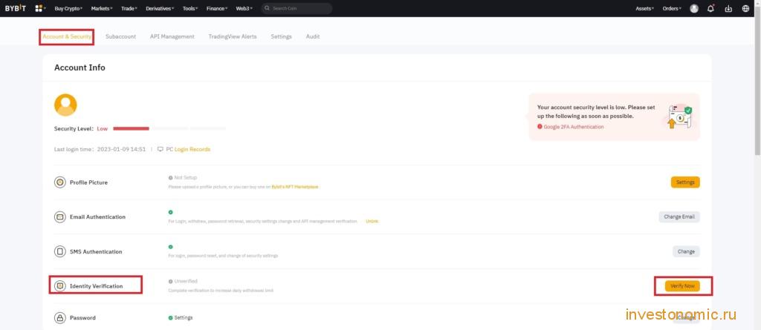Expand the Derivatives menu

pos(160,8)
